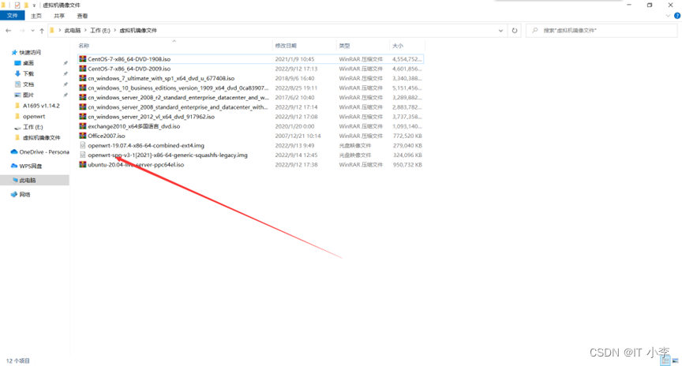Image resolution: width=682 pixels, height=366 pixels.
Task: Click the WPS网盘 cloud icon
Action: (14, 166)
